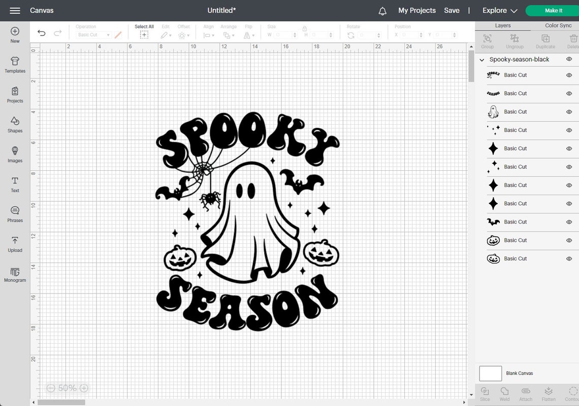Open the Explore dropdown in the header

pos(499,10)
